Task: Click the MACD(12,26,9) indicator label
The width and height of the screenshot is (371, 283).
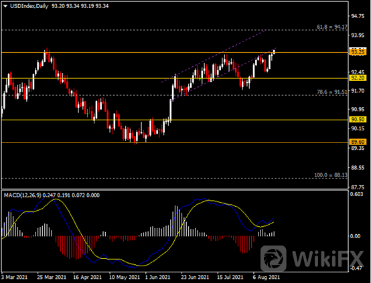Action: [23, 195]
